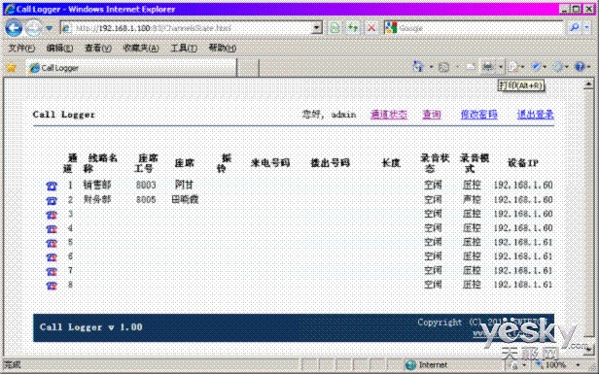599x374 pixels.
Task: Open the 收藏夹(A) menu
Action: coord(141,49)
